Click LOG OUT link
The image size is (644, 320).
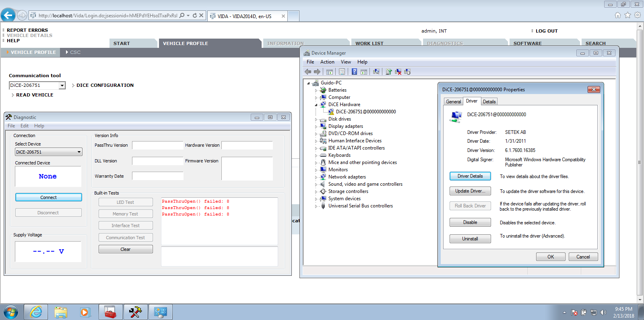(x=547, y=31)
